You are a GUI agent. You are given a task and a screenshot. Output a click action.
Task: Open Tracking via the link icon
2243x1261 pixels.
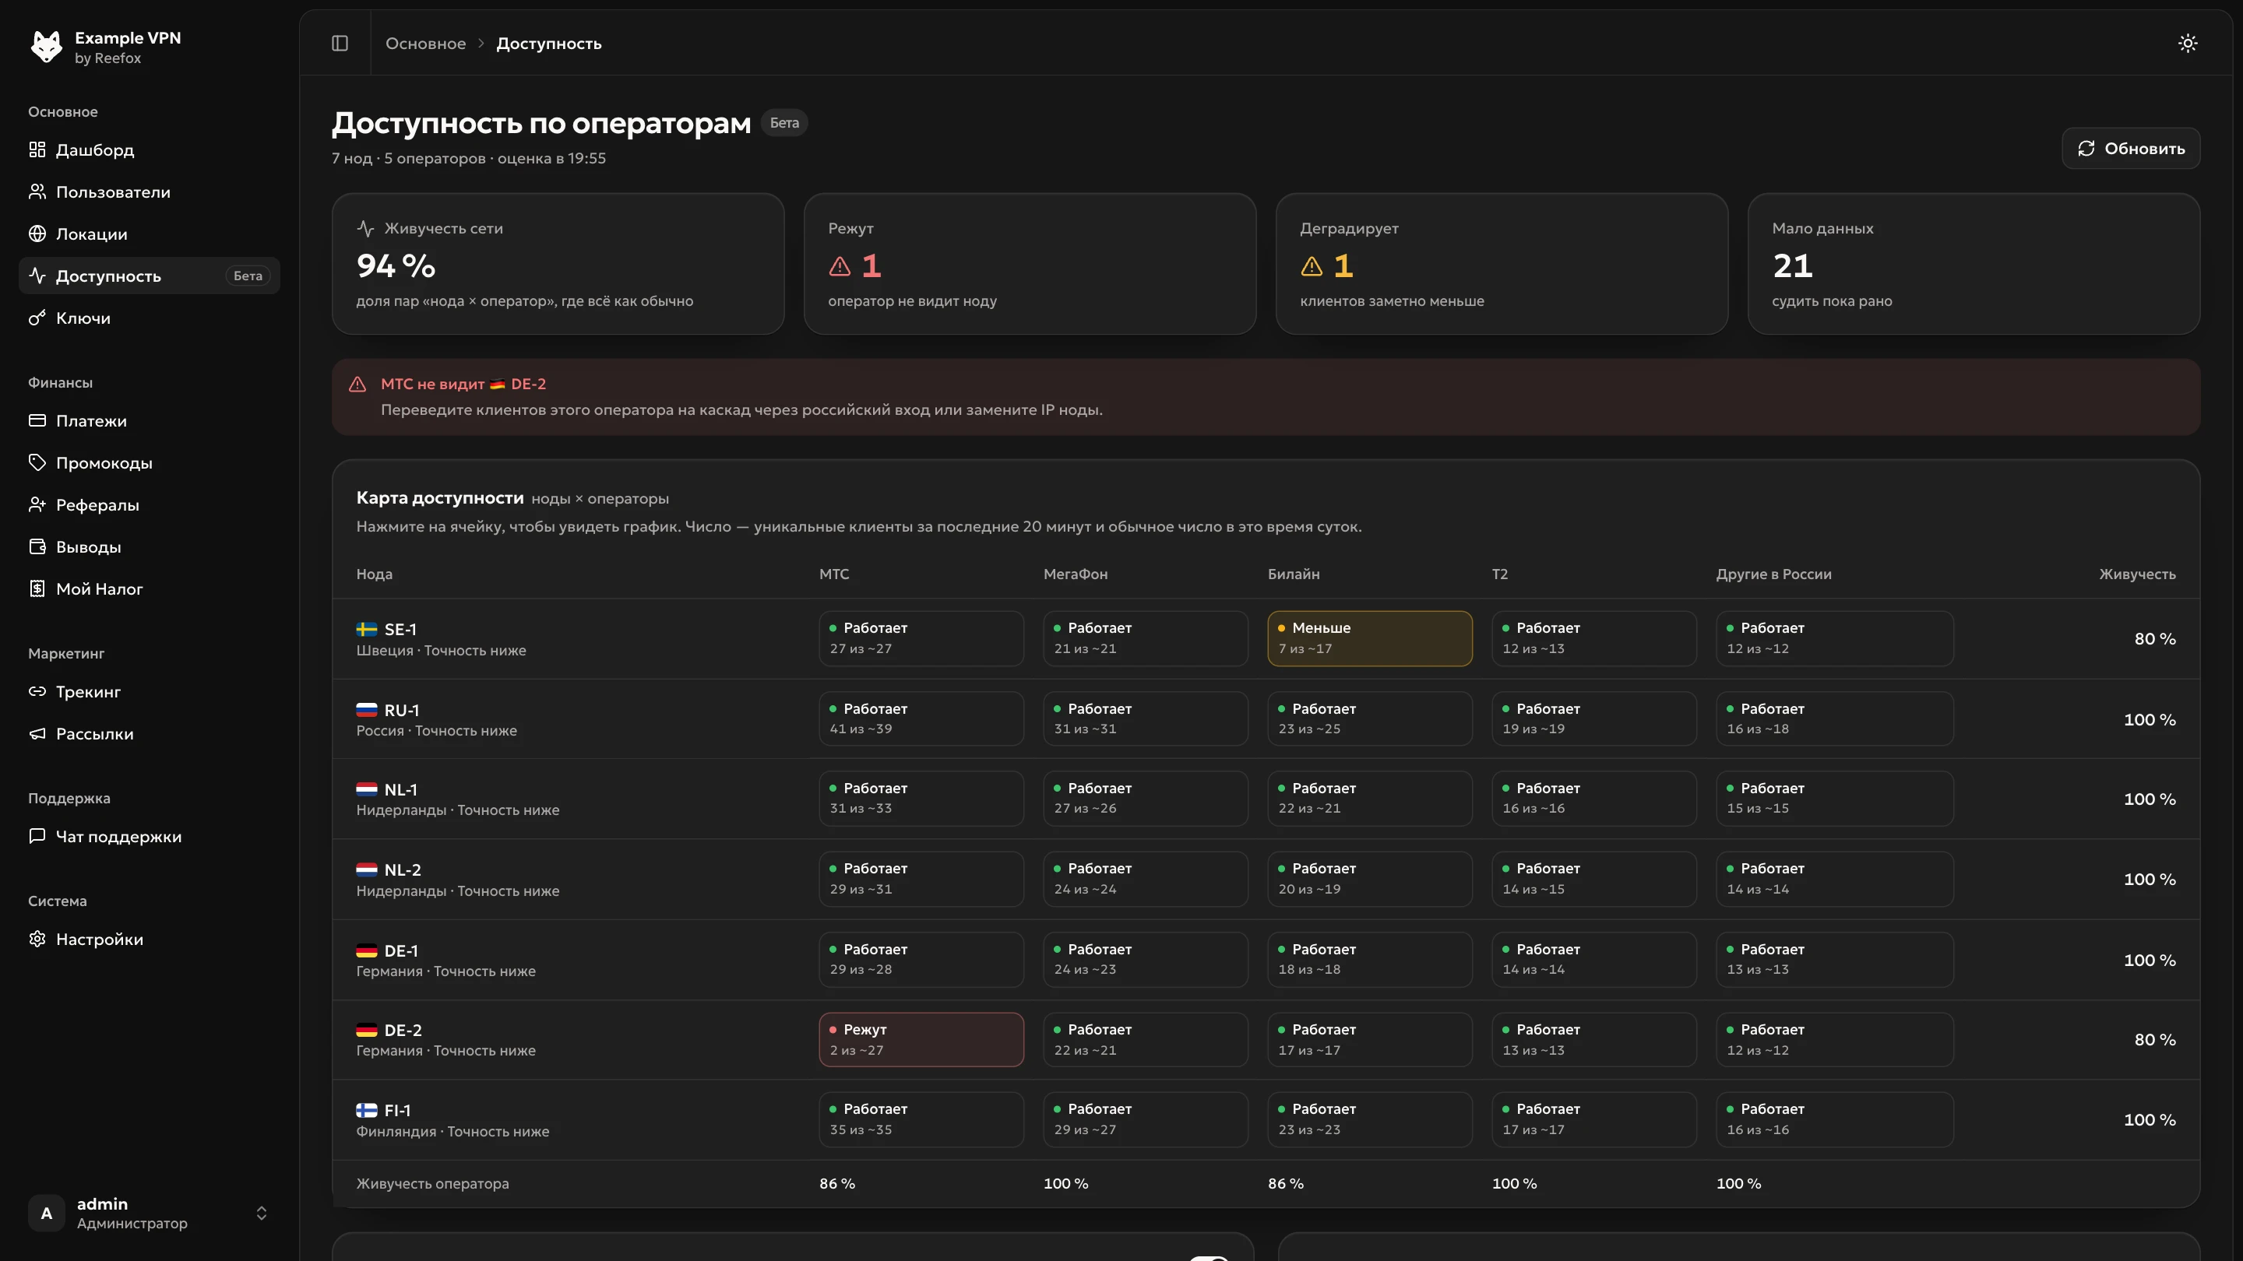[37, 691]
